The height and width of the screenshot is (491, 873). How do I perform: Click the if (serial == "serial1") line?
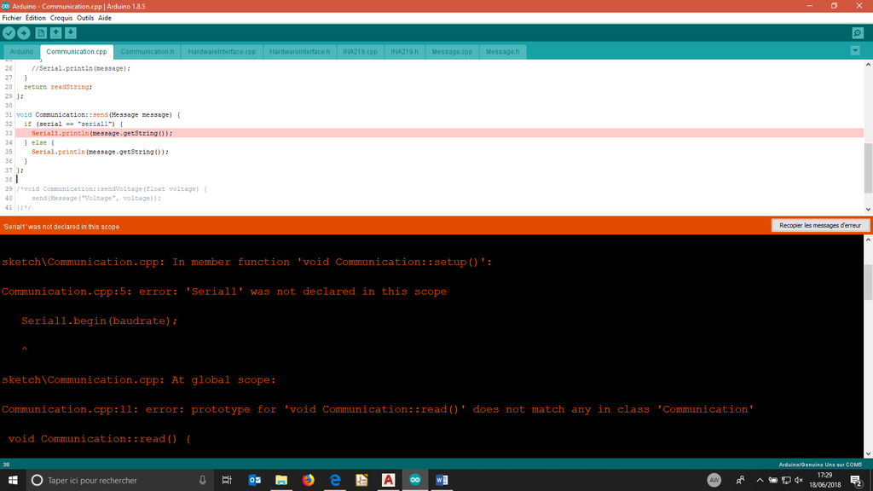coord(73,124)
